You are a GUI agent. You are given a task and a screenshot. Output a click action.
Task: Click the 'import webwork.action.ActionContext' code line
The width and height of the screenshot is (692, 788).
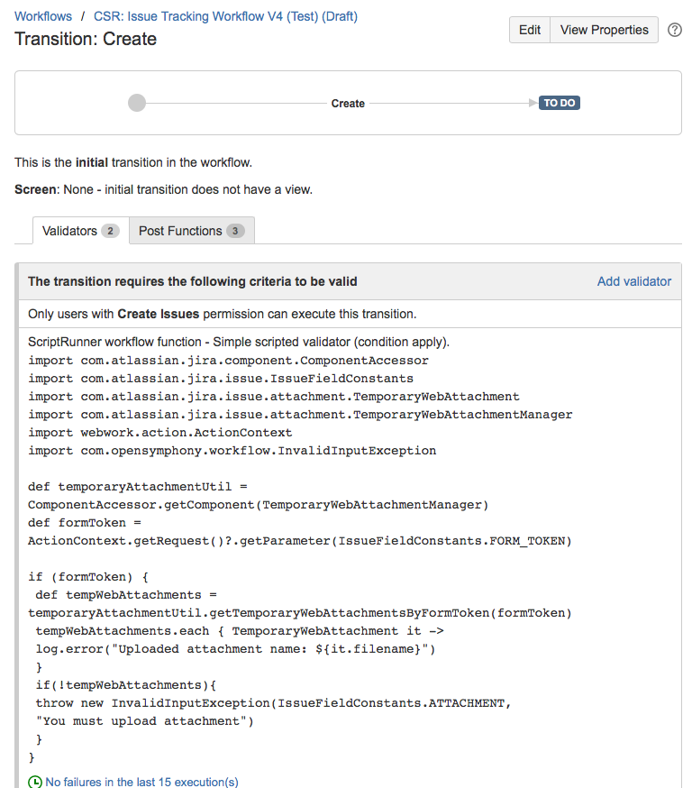[x=159, y=433]
